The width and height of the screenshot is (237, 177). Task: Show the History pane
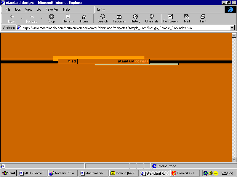coord(135,19)
